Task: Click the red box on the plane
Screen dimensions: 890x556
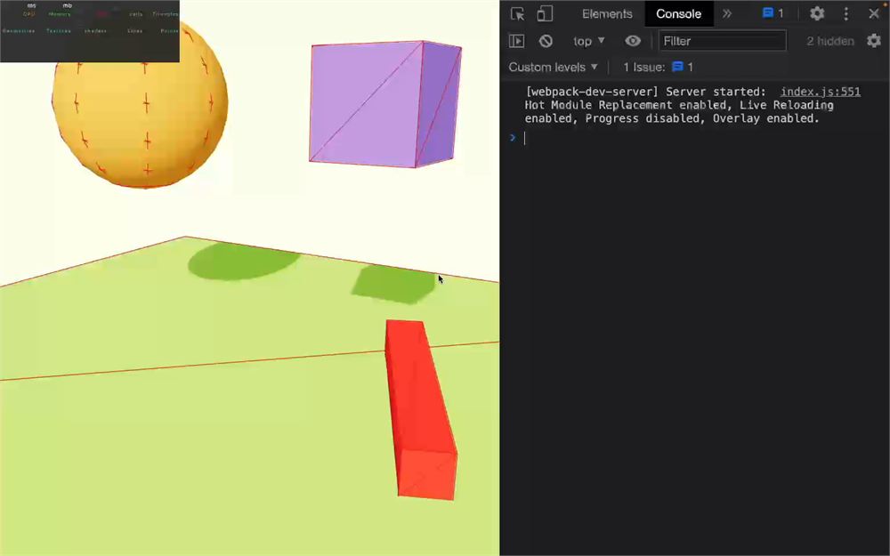Action: 421,409
